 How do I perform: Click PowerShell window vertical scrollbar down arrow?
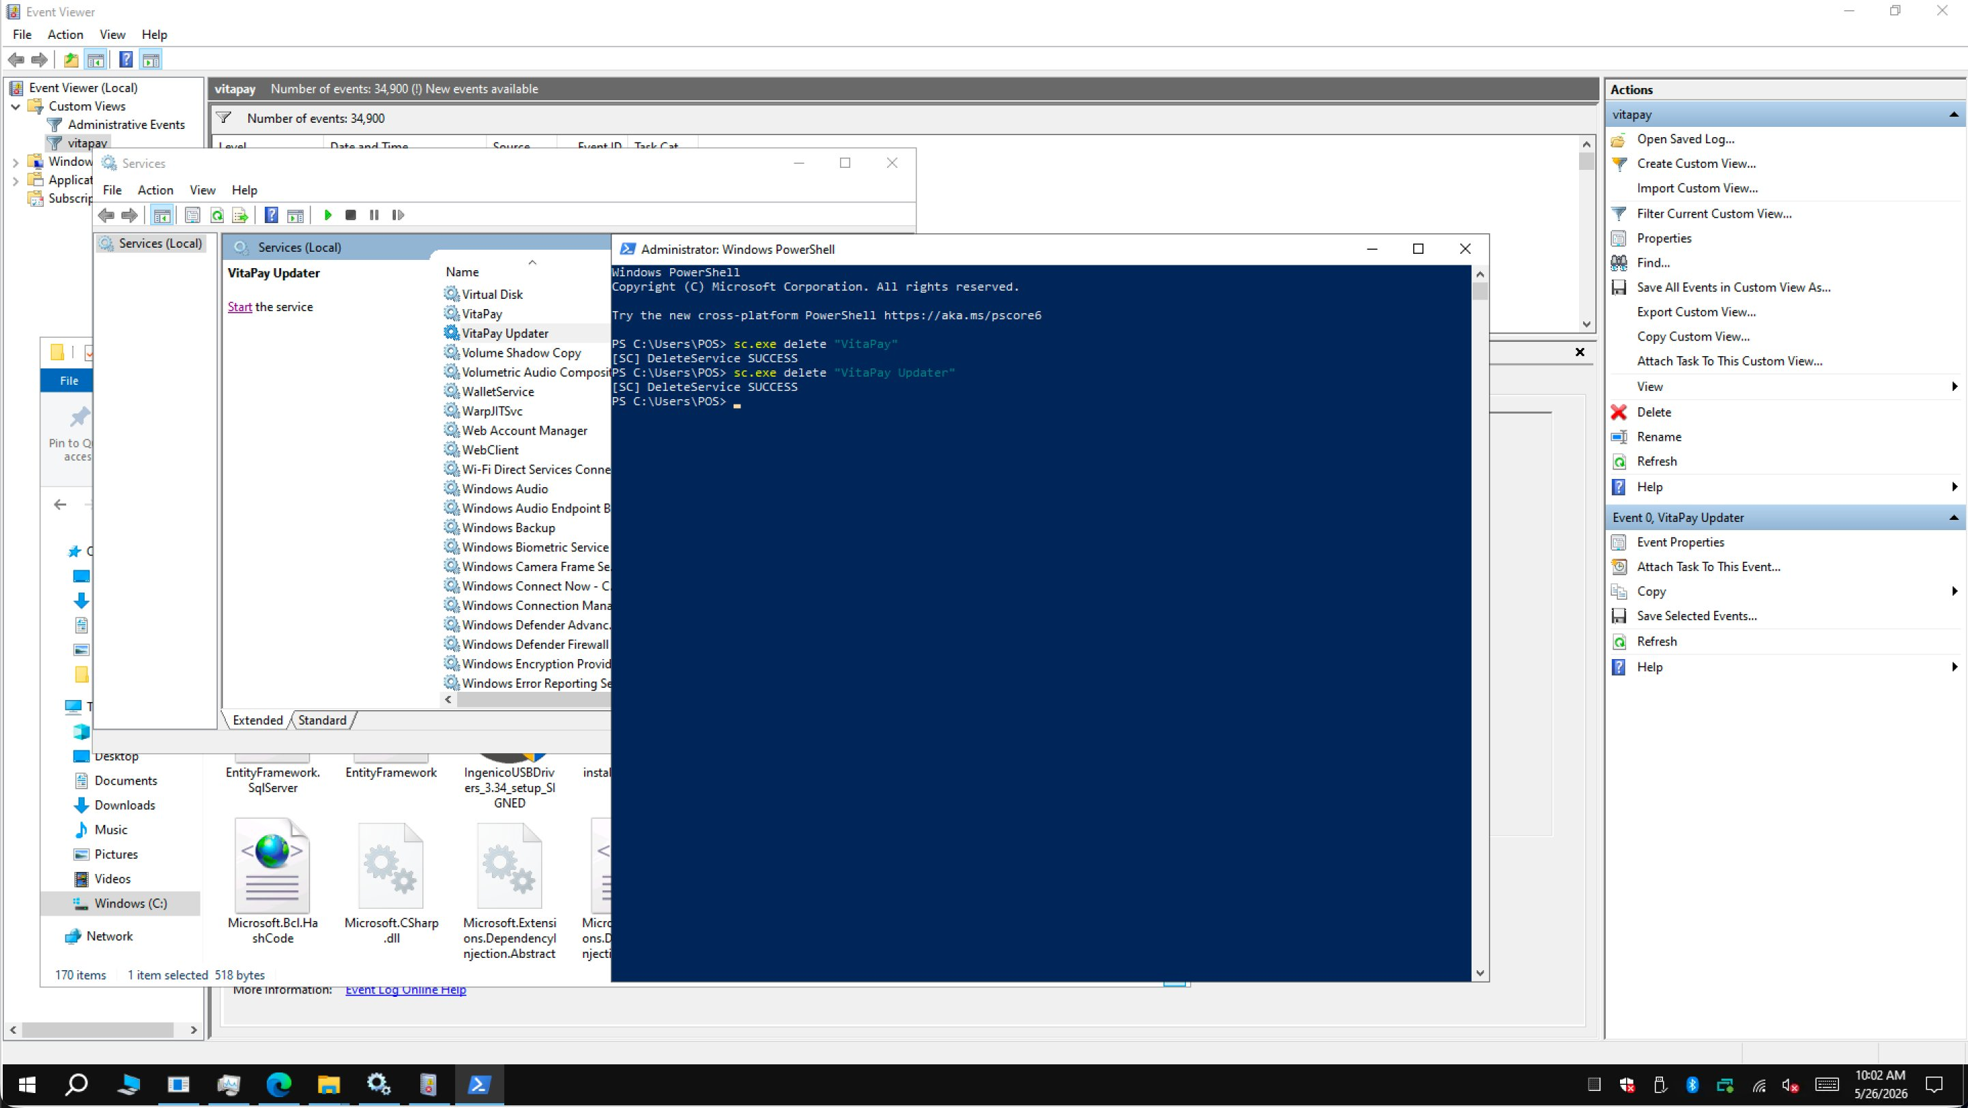(1481, 973)
